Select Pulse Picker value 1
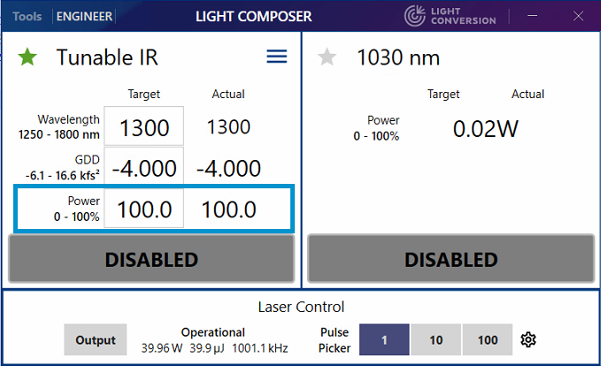 (384, 339)
